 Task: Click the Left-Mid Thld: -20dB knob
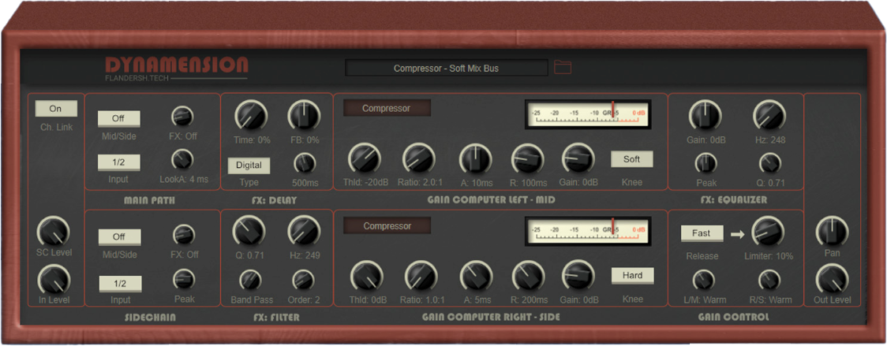[364, 158]
